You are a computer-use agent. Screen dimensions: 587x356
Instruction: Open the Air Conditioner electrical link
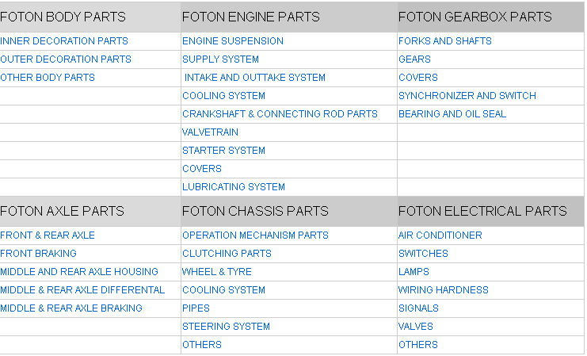[x=440, y=235]
